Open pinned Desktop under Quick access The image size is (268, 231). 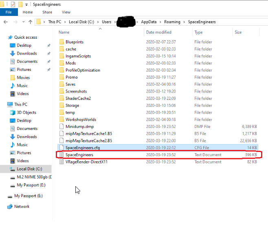(24, 45)
